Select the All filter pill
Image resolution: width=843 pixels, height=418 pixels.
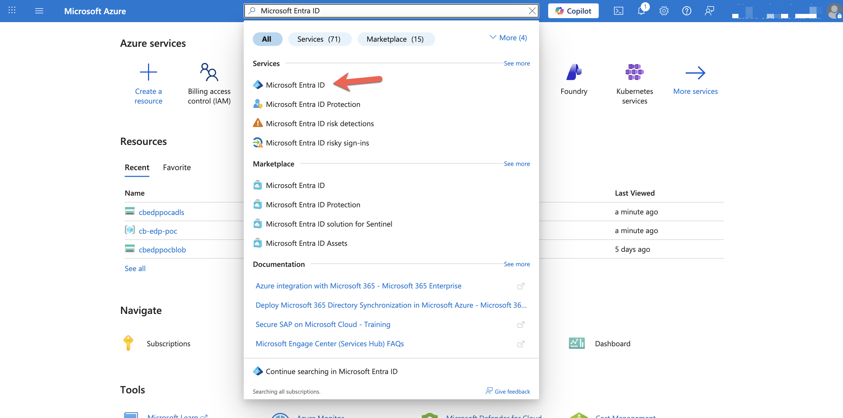pos(267,39)
